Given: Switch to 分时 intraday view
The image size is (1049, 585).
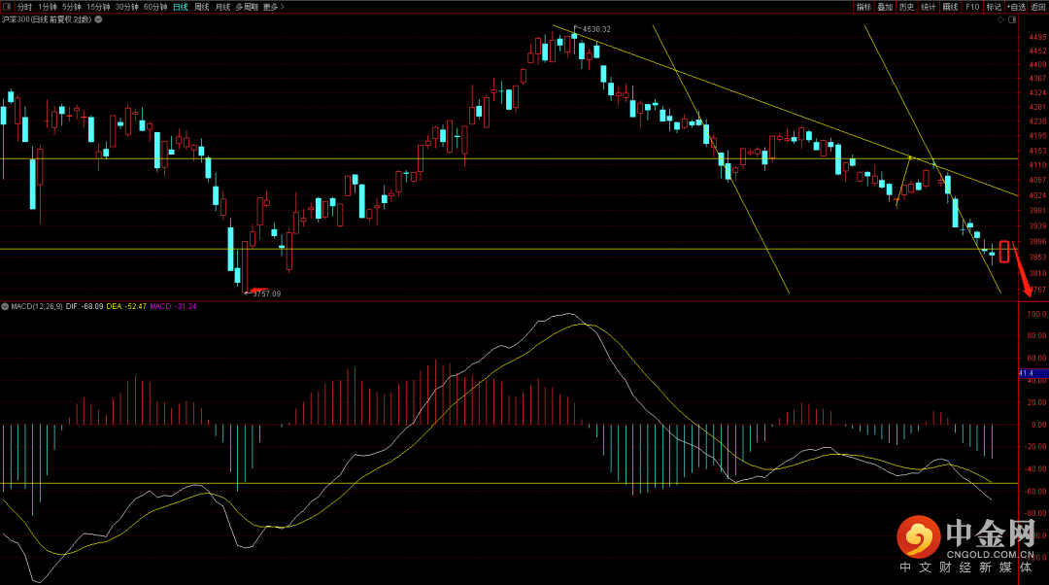Looking at the screenshot, I should (x=24, y=7).
